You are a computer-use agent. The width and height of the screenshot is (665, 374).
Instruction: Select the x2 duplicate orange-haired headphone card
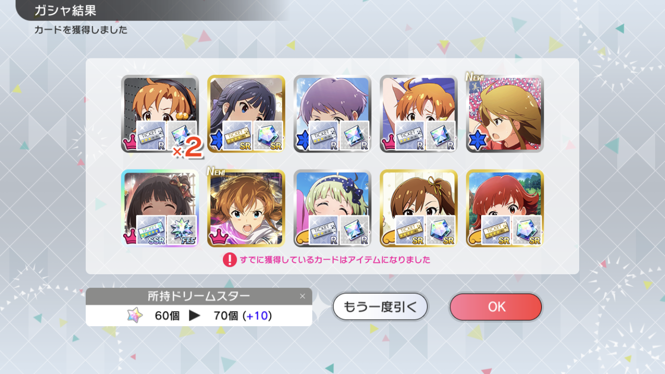pyautogui.click(x=160, y=114)
